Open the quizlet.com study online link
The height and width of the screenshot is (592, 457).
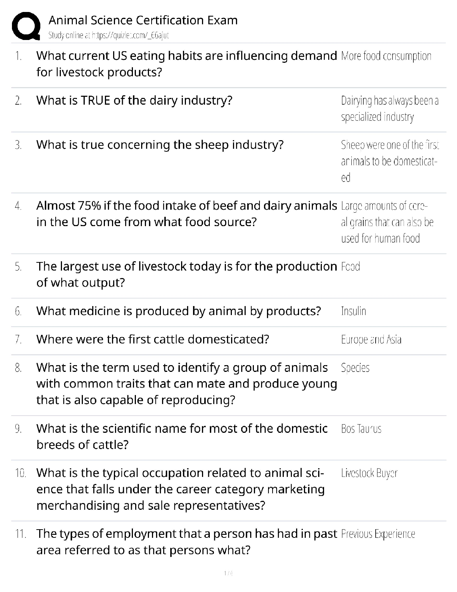pos(109,36)
